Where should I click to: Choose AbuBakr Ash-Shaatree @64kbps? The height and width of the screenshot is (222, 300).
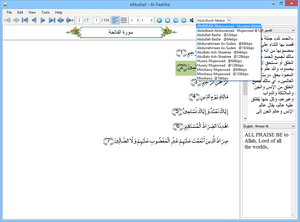229,52
